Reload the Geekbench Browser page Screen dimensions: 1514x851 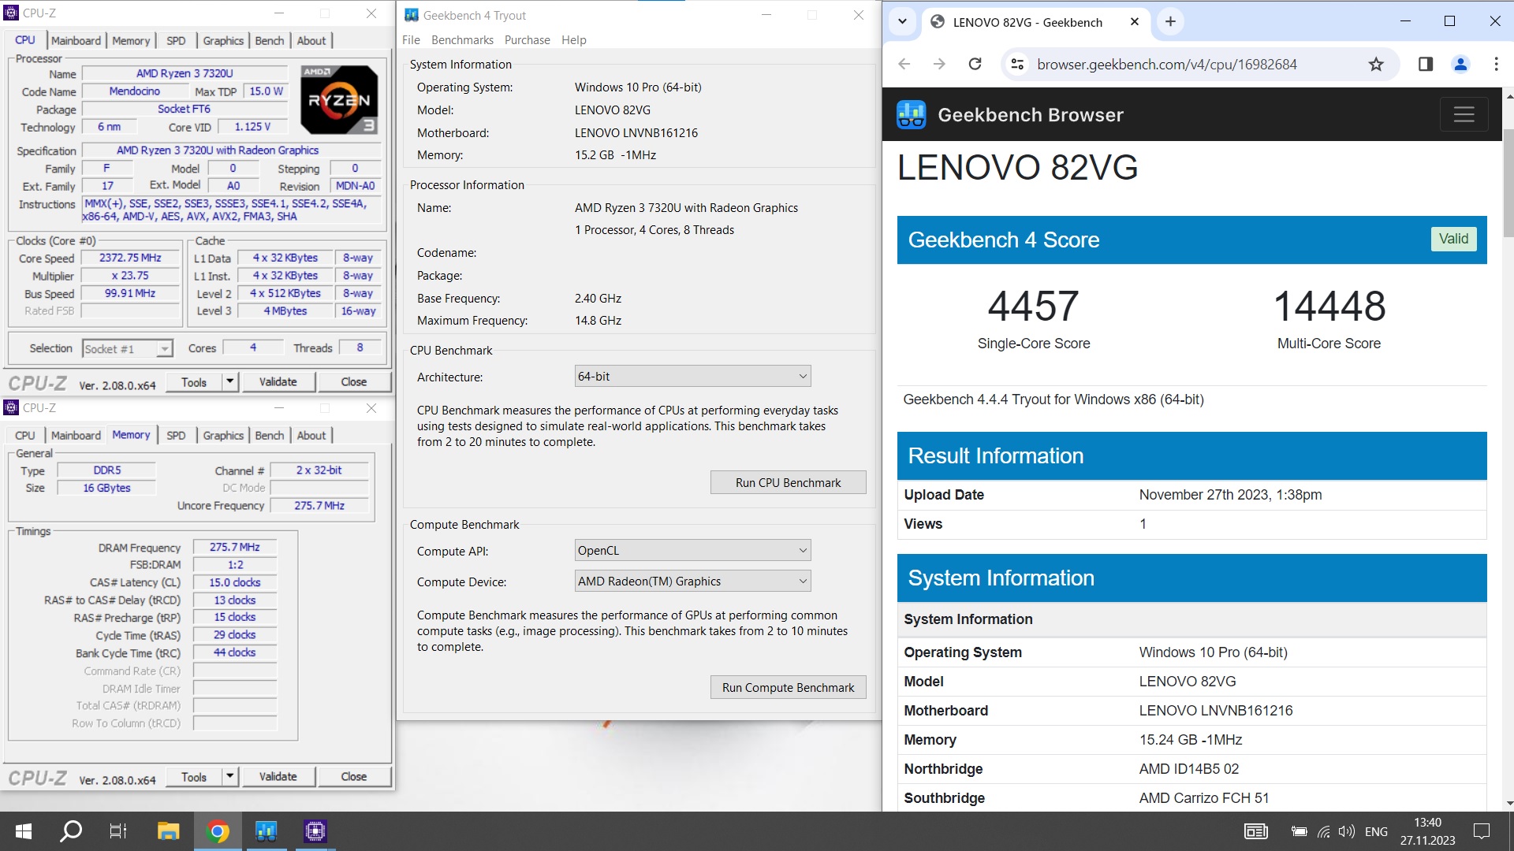[x=975, y=65]
